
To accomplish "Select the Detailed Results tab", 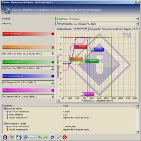I will (x=80, y=29).
